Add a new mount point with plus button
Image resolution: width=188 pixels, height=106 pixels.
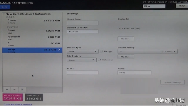(x=7, y=90)
